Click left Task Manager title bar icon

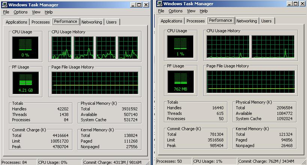tap(5, 5)
